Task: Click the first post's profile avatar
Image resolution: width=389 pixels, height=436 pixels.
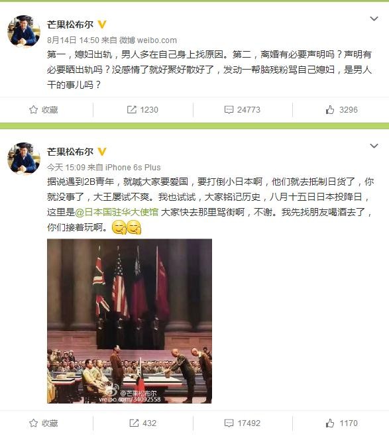Action: pyautogui.click(x=24, y=31)
